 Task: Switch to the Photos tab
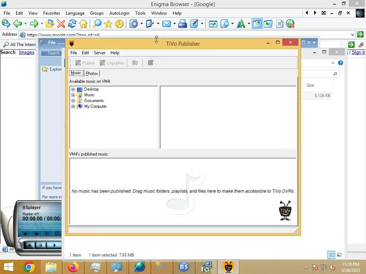[x=92, y=73]
